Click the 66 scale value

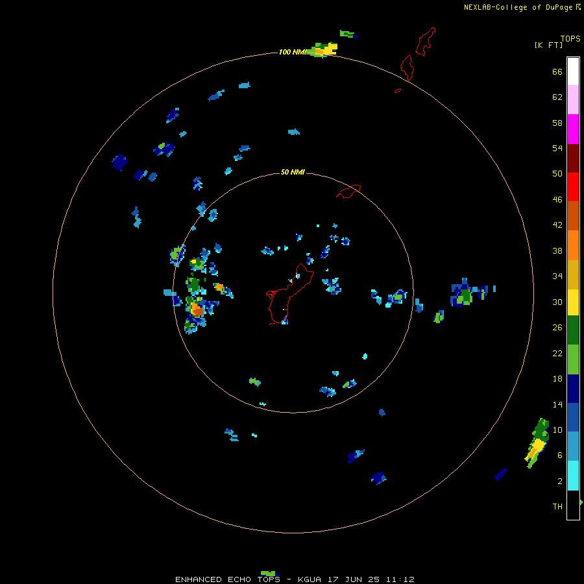pyautogui.click(x=557, y=71)
